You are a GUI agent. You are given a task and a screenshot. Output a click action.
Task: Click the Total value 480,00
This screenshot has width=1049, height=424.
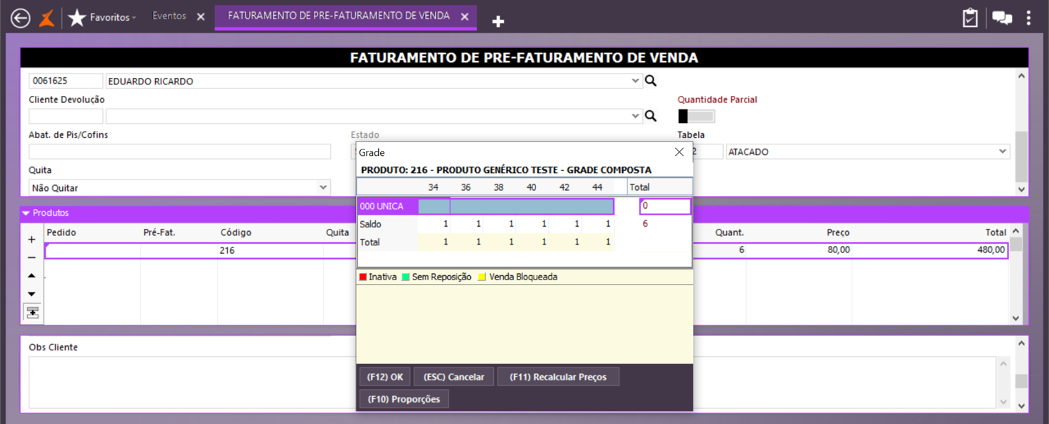991,250
